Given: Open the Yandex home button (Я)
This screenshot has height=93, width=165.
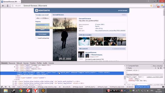Looking at the screenshot, I should pyautogui.click(x=7, y=6).
